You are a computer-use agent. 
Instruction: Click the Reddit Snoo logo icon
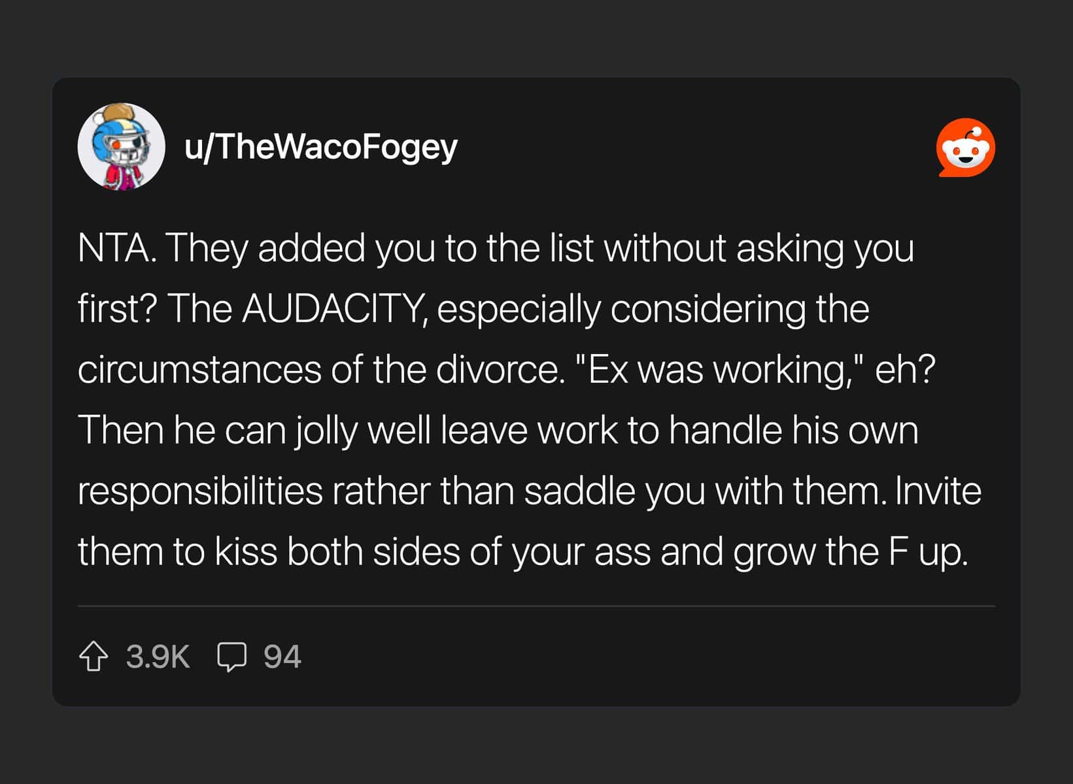[966, 148]
